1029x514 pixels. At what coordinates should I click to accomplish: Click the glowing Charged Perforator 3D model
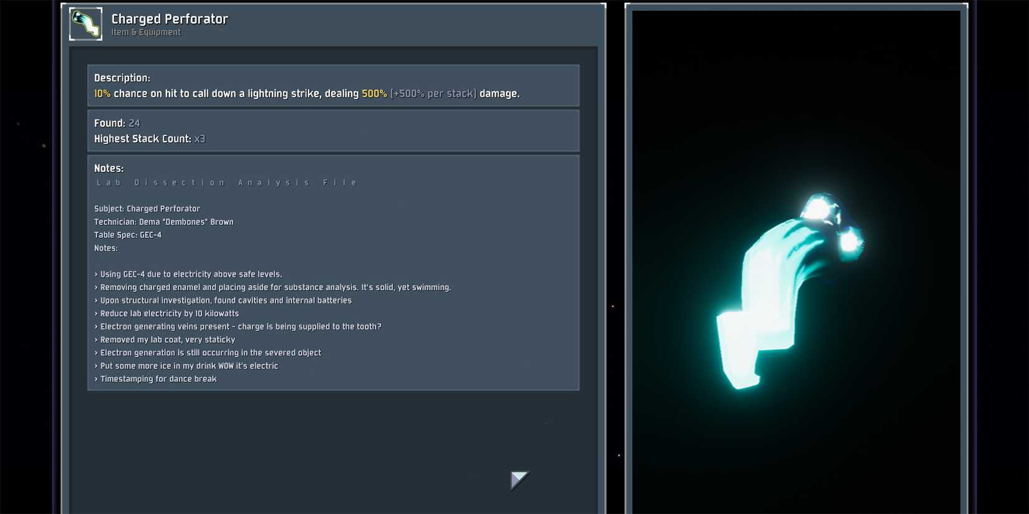pyautogui.click(x=786, y=293)
